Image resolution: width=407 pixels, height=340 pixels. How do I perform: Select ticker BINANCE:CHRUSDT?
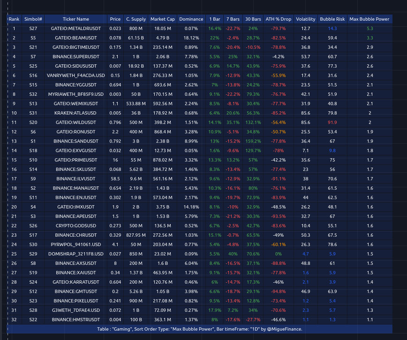(x=76, y=235)
